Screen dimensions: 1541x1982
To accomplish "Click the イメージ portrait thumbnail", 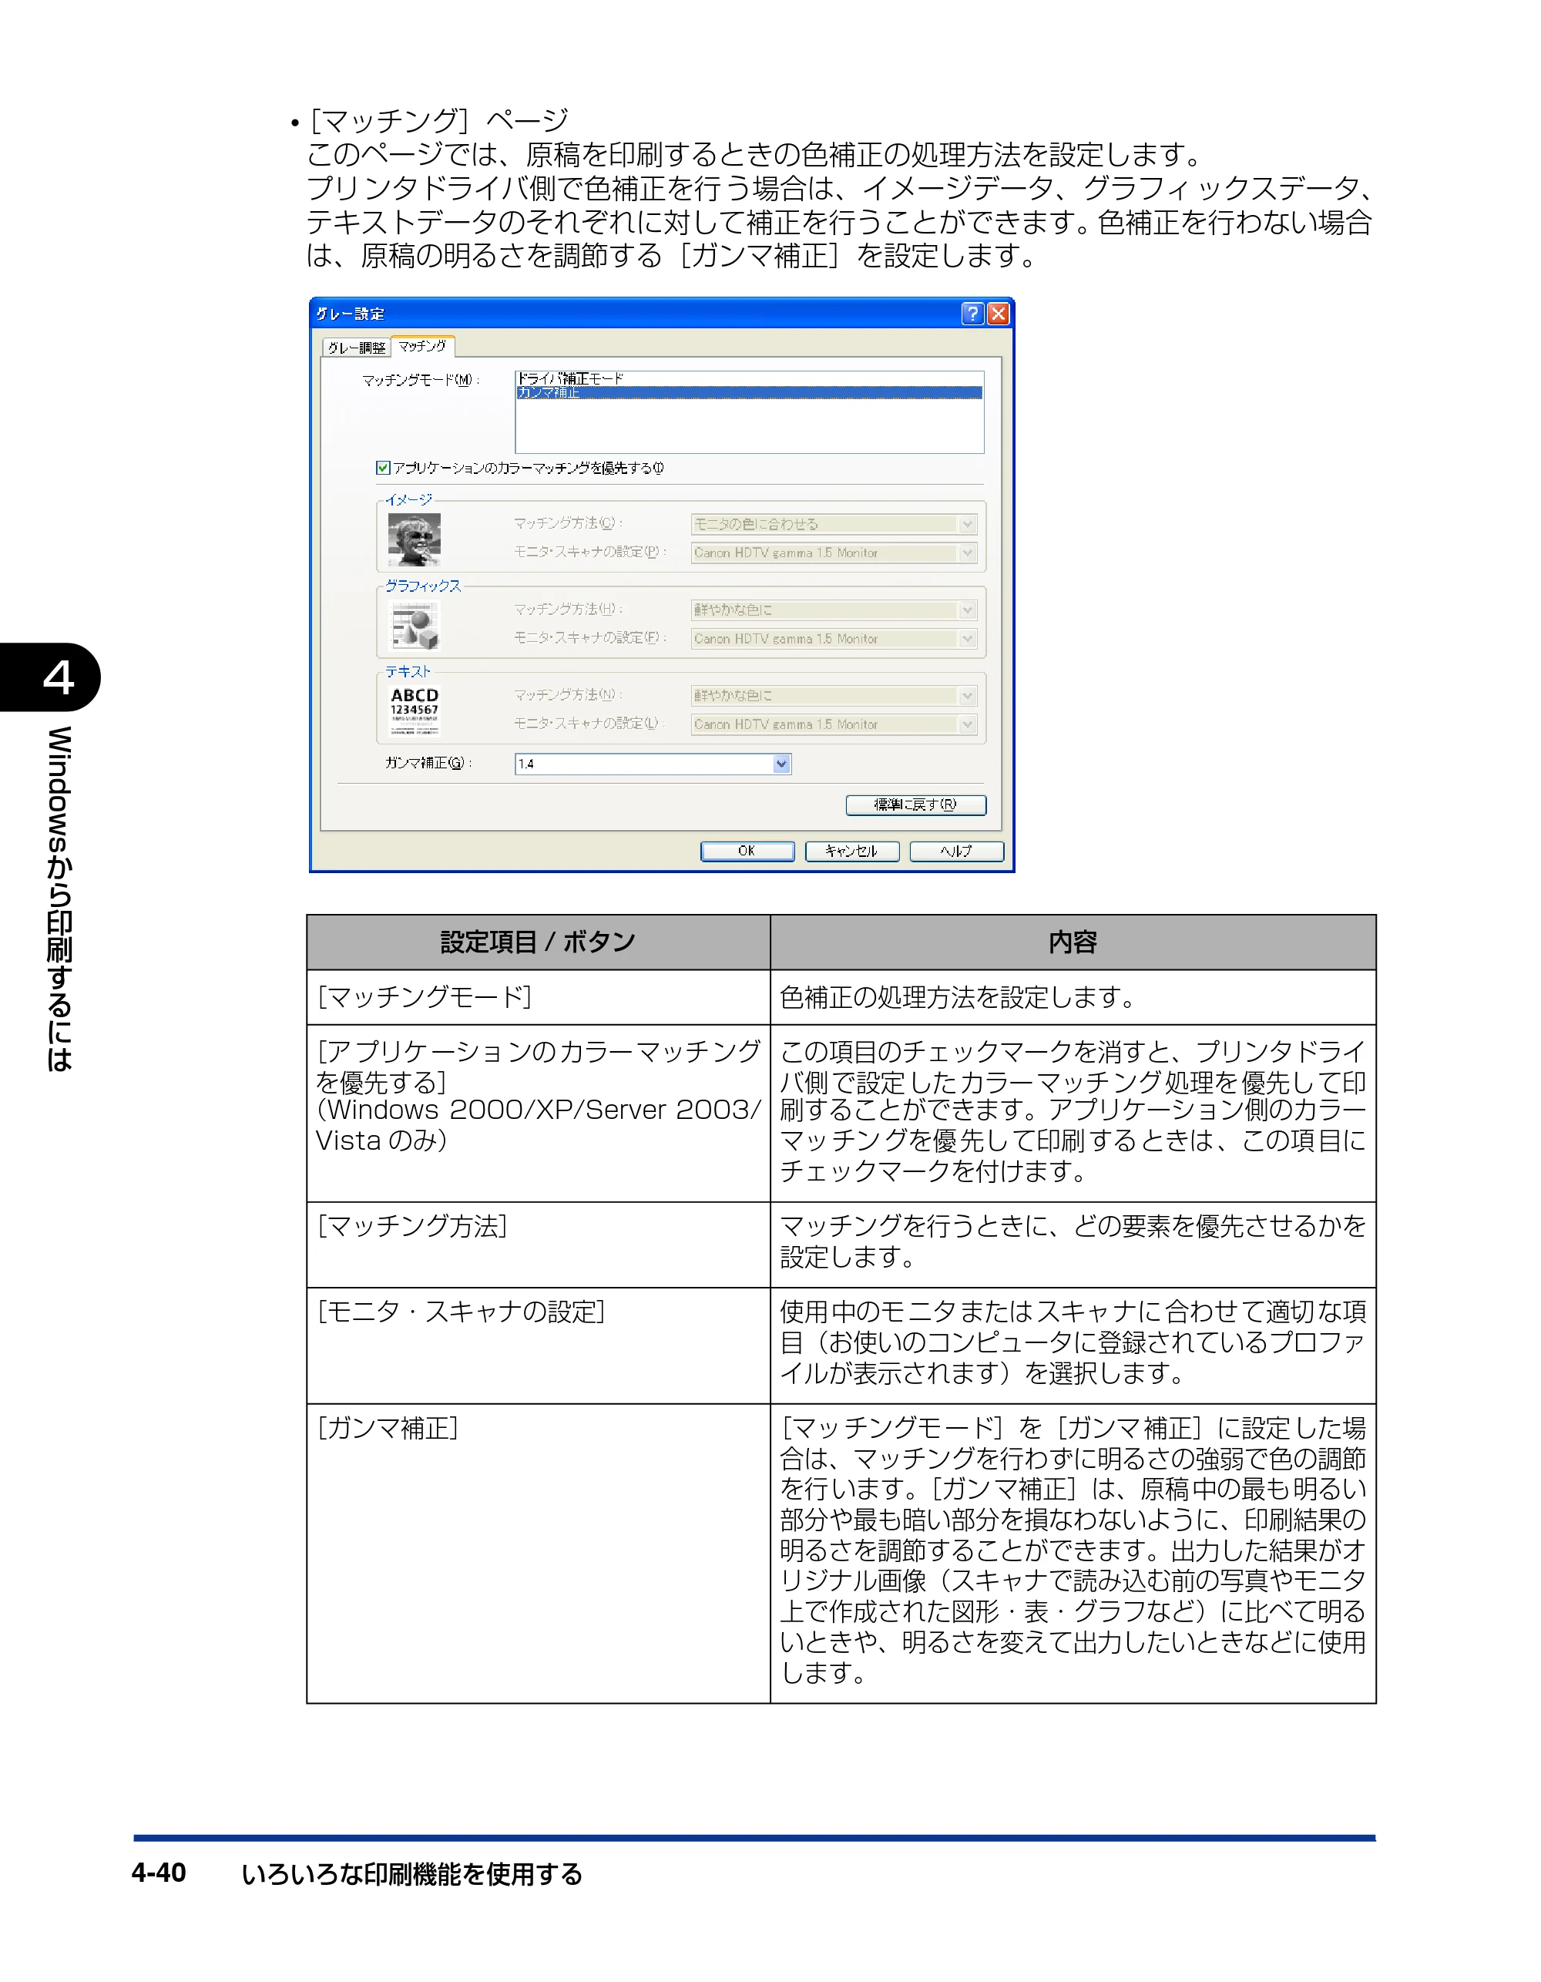I will pos(414,540).
